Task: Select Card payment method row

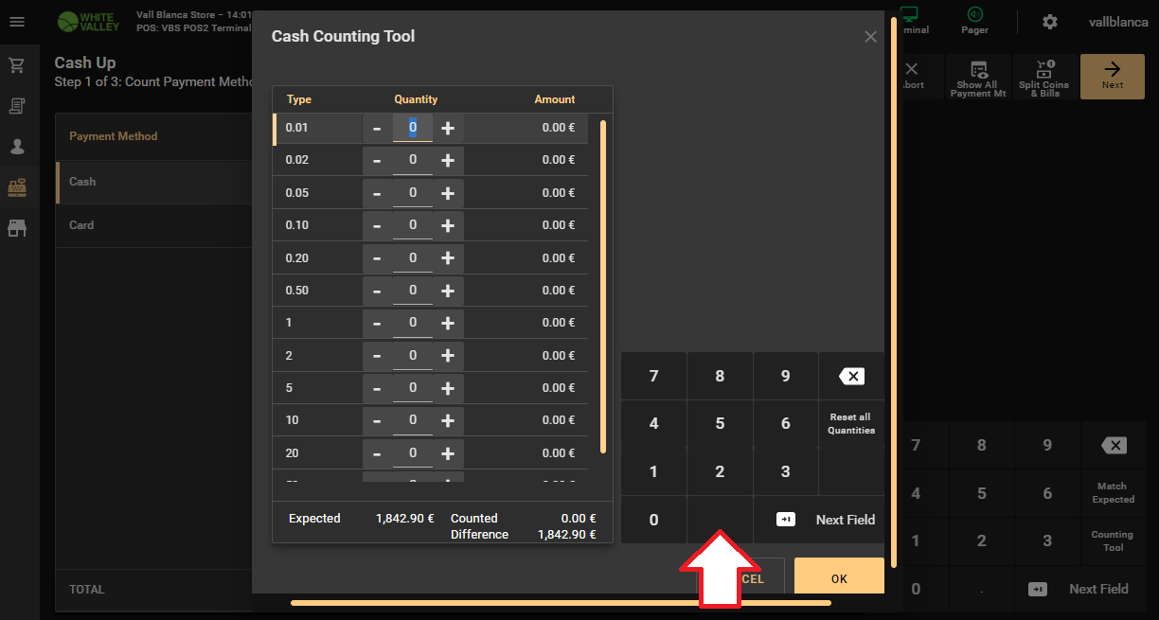Action: coord(152,225)
